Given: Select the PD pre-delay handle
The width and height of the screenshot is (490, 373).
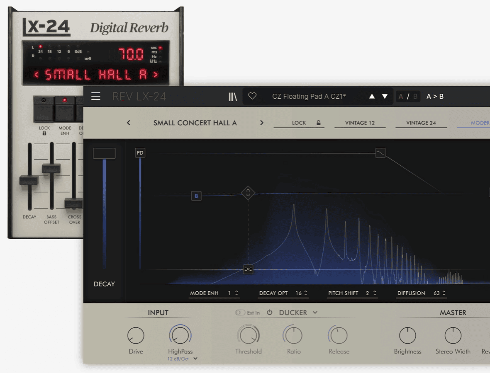Looking at the screenshot, I should tap(140, 153).
